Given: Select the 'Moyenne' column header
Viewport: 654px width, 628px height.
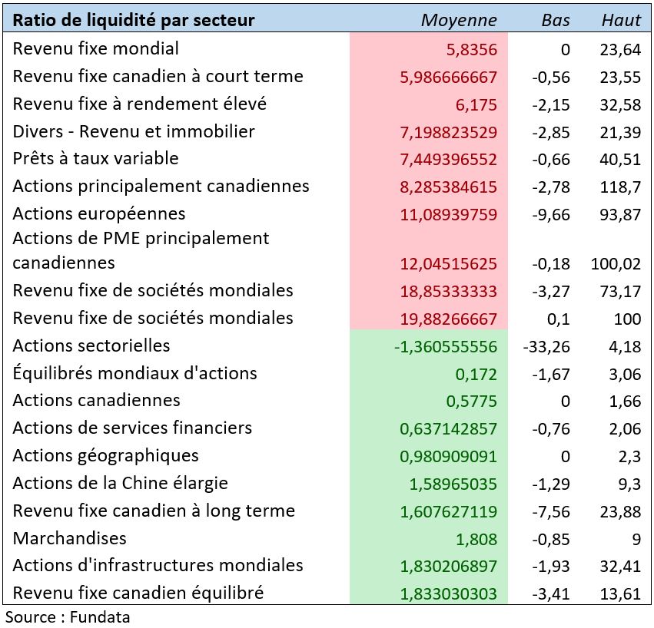Looking at the screenshot, I should click(x=459, y=20).
